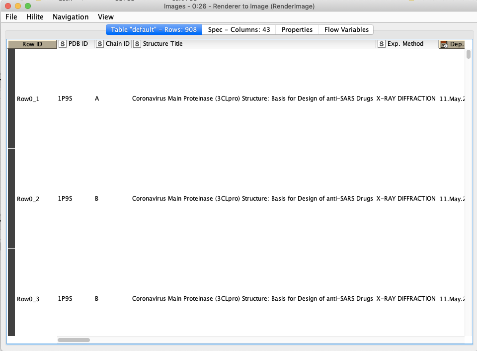The image size is (477, 351).
Task: Click the 1P9S cell in Row0_1
Action: click(x=65, y=99)
